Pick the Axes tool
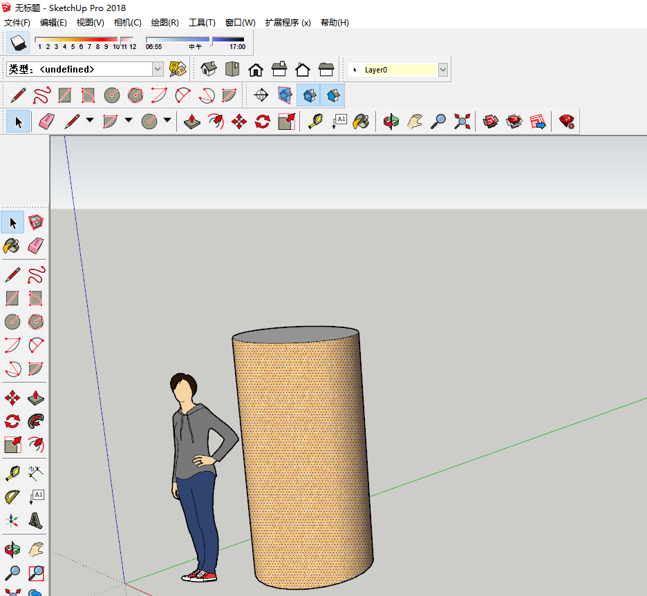The image size is (647, 596). pyautogui.click(x=12, y=521)
